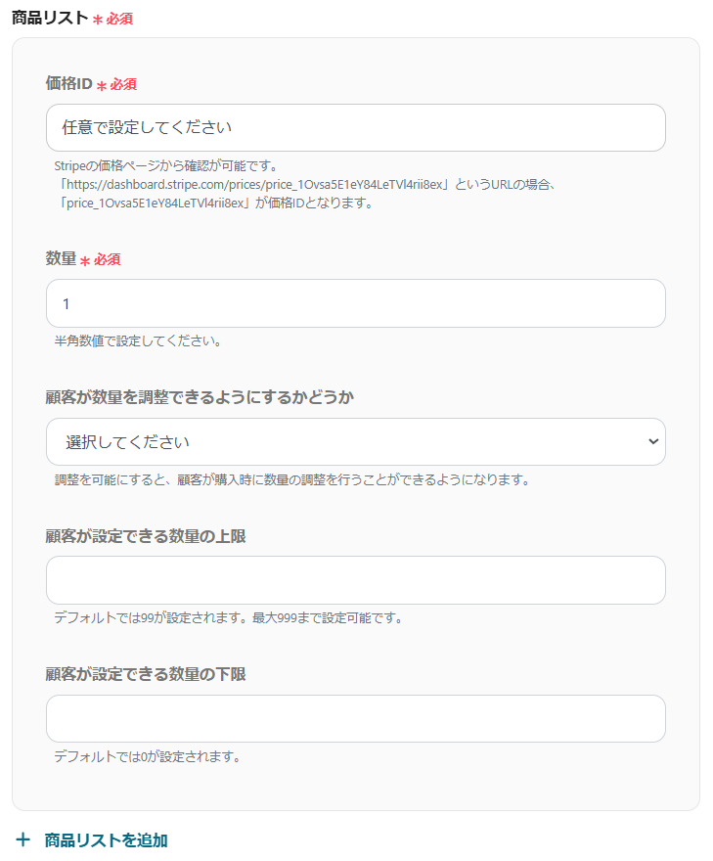Select the 商品リスト section heading
This screenshot has height=861, width=713.
50,19
